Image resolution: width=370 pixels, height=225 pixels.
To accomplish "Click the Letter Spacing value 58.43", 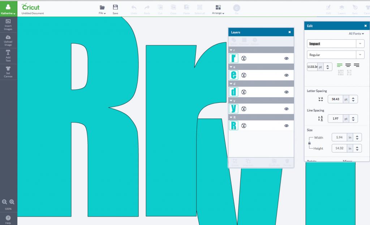I will (335, 99).
